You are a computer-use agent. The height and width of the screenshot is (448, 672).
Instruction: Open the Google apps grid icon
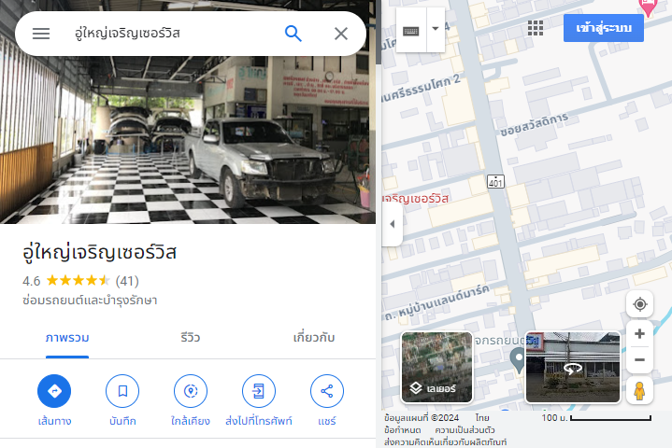pos(536,28)
